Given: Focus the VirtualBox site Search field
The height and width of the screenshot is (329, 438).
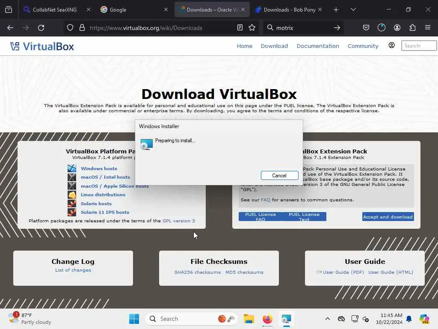Looking at the screenshot, I should click(419, 45).
